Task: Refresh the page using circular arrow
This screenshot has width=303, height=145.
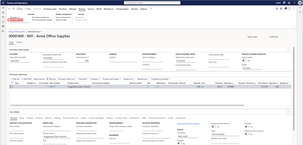Action: [289, 9]
